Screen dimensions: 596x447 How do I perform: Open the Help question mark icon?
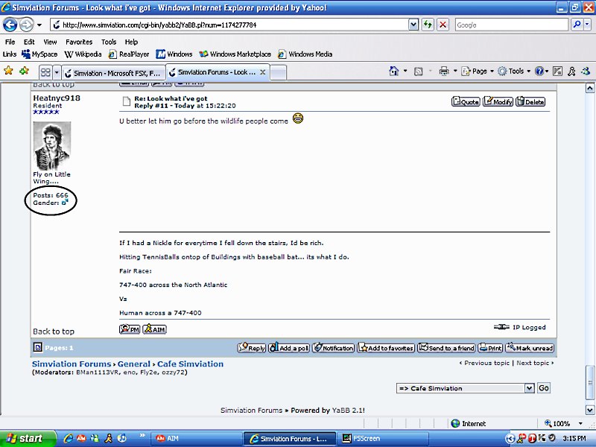click(x=539, y=71)
